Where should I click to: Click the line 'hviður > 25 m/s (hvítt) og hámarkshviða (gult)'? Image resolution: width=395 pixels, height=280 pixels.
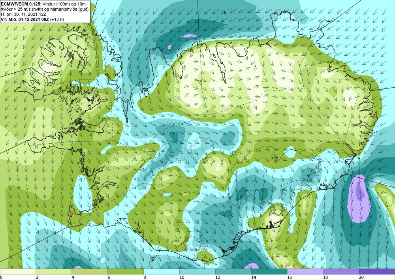[45, 9]
